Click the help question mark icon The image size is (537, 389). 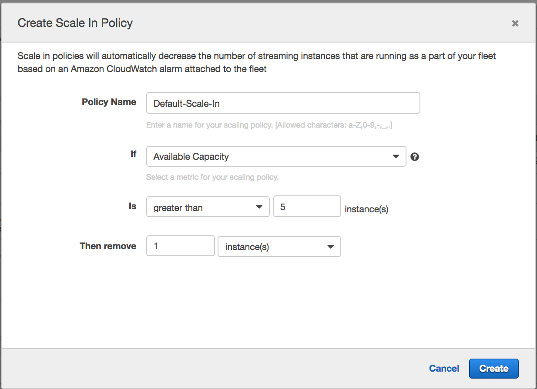pos(415,157)
